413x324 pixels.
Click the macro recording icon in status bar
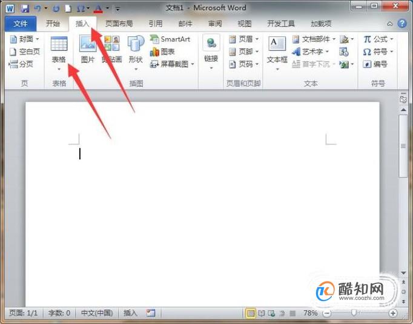151,313
